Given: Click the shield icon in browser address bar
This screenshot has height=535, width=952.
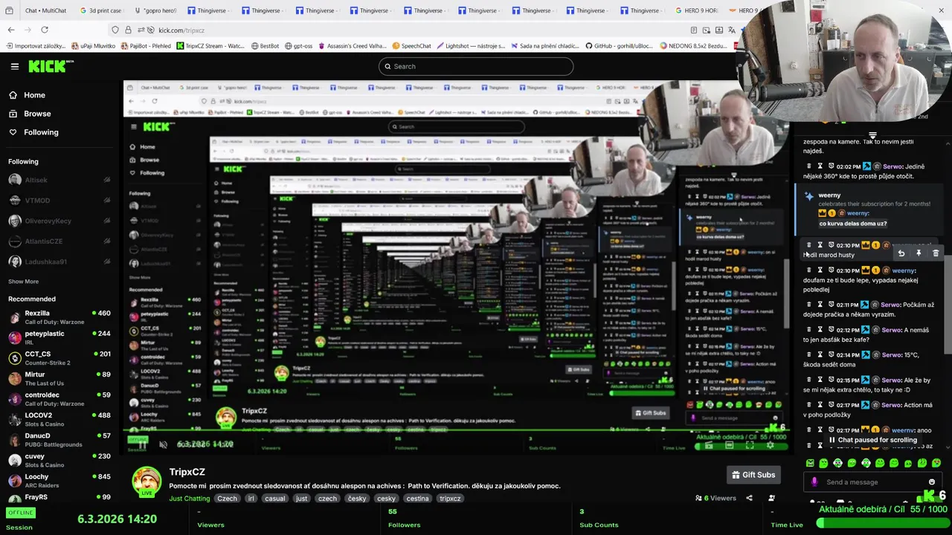Looking at the screenshot, I should (x=115, y=30).
